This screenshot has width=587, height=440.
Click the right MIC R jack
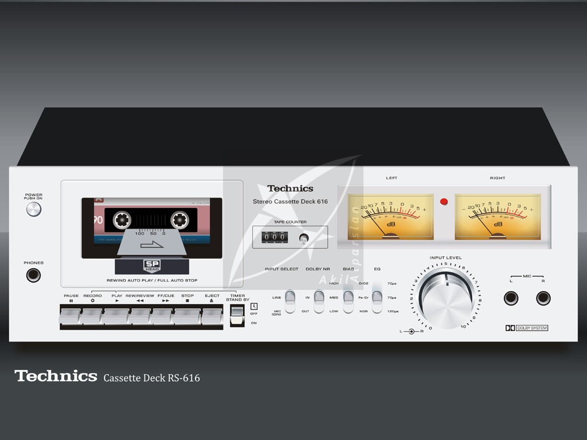click(543, 298)
